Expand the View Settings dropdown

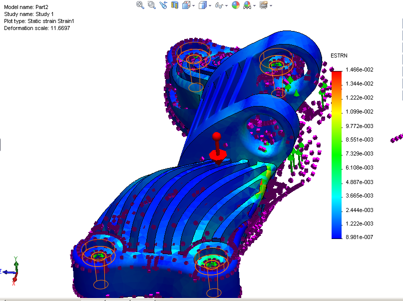pos(255,5)
